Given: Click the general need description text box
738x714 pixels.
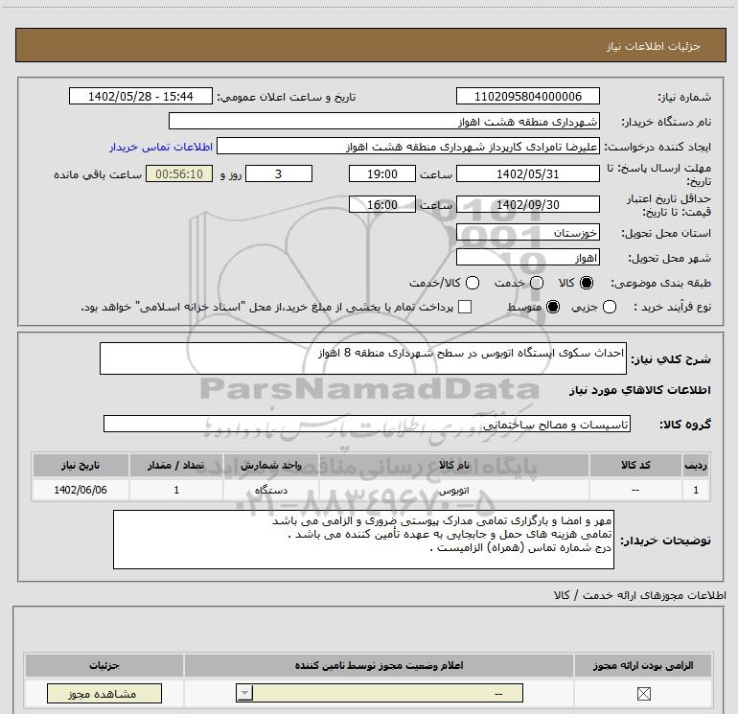Looking at the screenshot, I should (363, 358).
